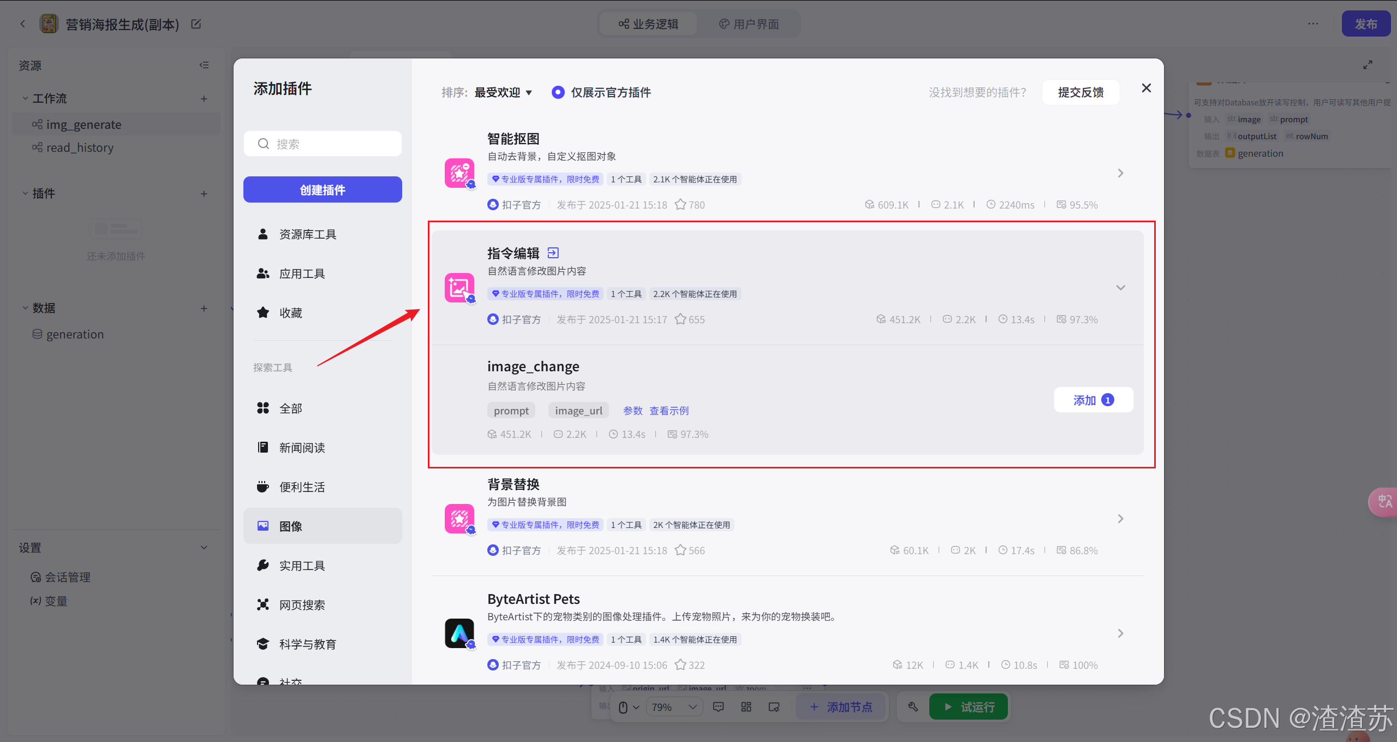1397x742 pixels.
Task: Open the 79% zoom level dropdown
Action: coord(674,707)
